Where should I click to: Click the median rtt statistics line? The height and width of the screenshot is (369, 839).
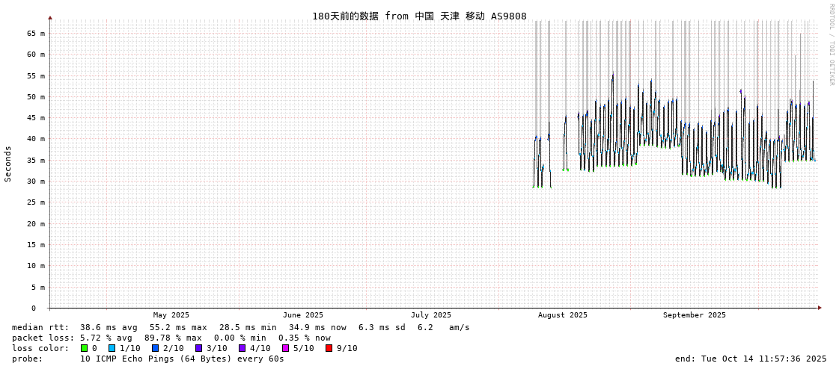(x=240, y=327)
